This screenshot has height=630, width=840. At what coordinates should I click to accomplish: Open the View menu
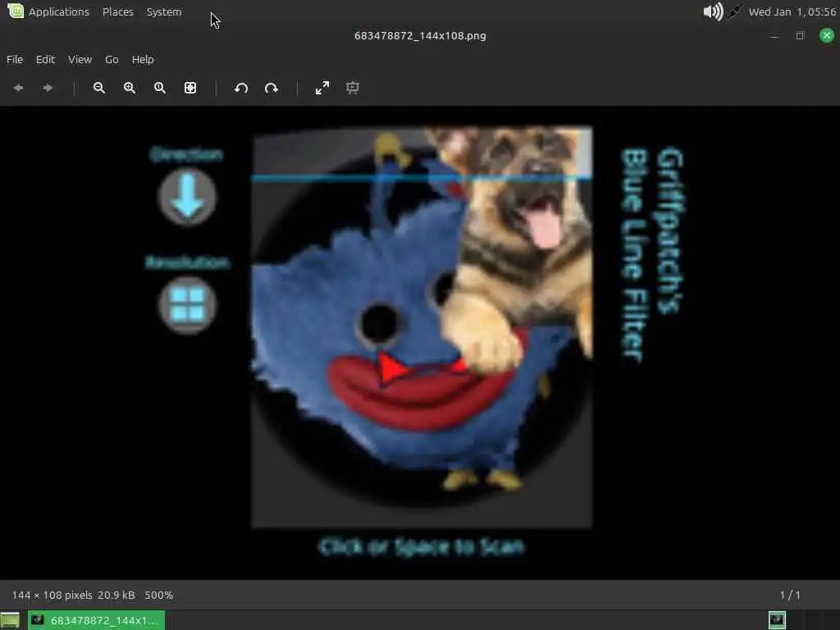80,59
